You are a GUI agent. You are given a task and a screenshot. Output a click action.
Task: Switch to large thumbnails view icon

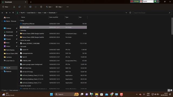[171, 90]
